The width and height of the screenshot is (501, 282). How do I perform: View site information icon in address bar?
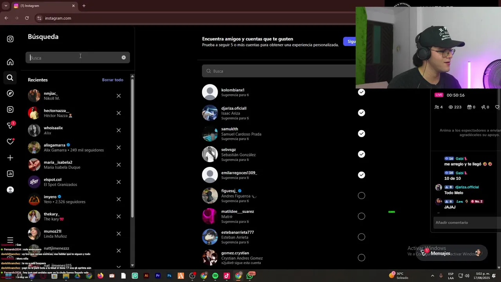(x=39, y=18)
